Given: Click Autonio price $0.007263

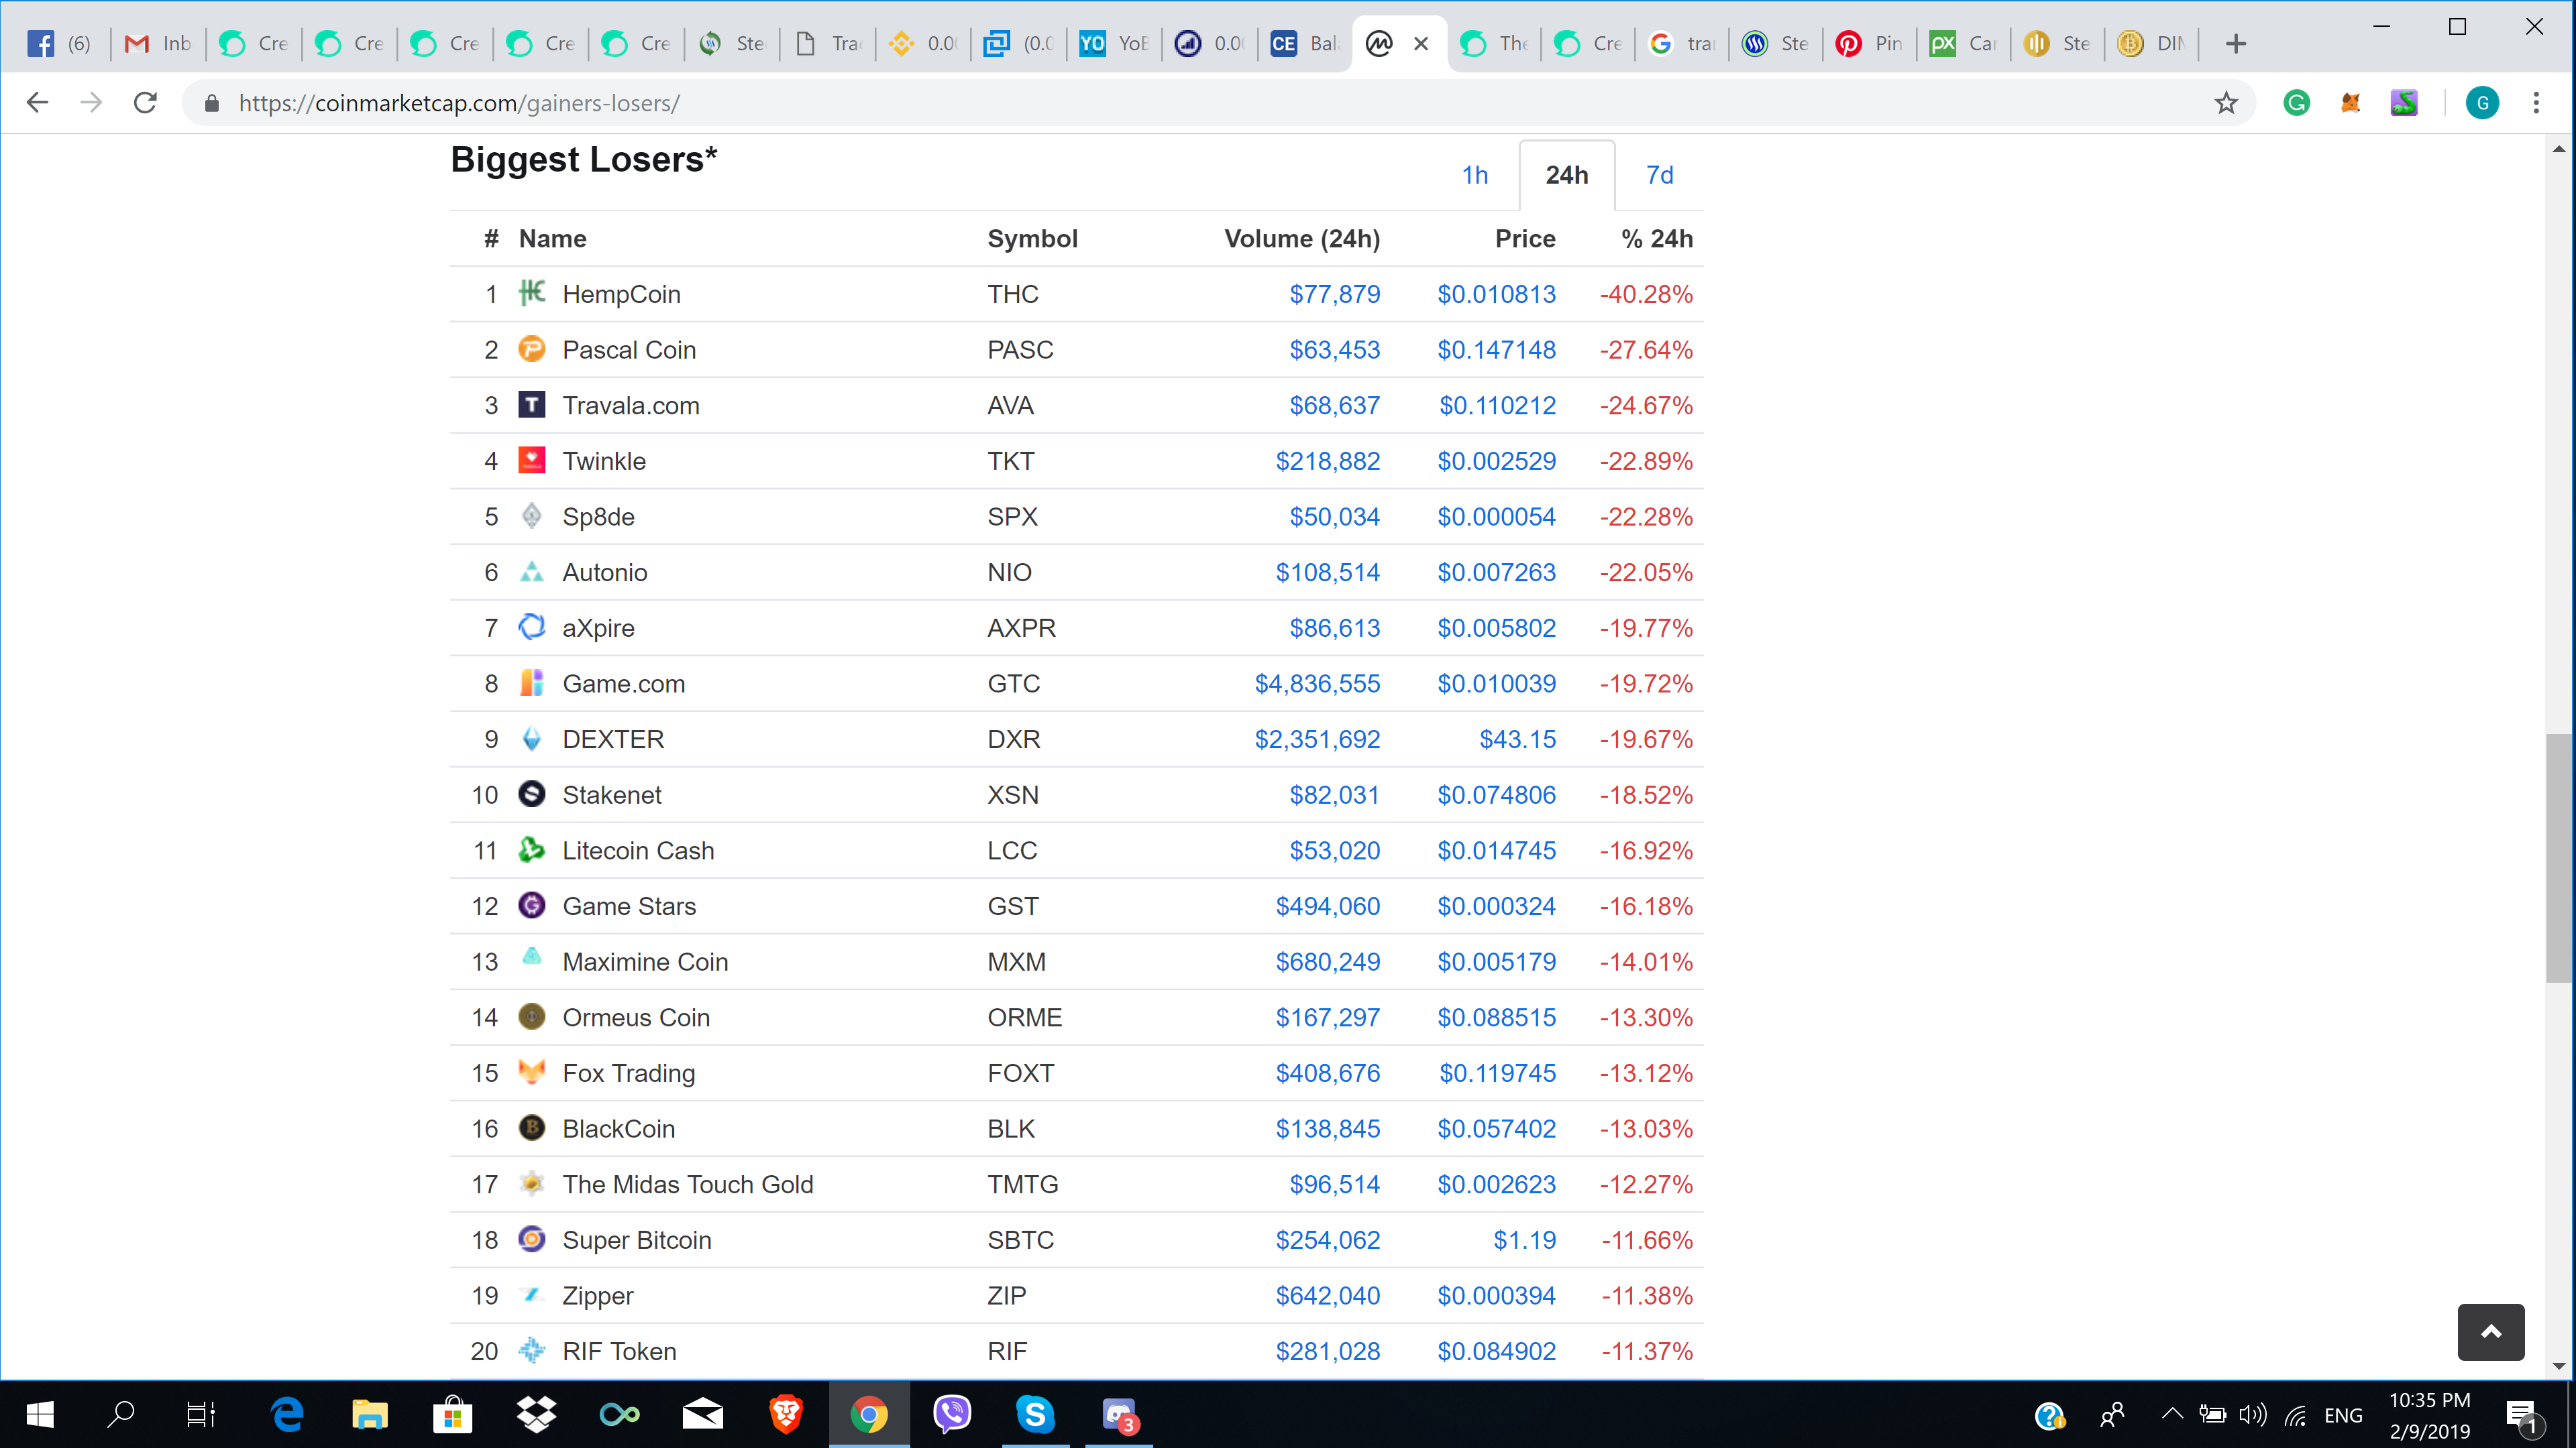Looking at the screenshot, I should coord(1496,572).
